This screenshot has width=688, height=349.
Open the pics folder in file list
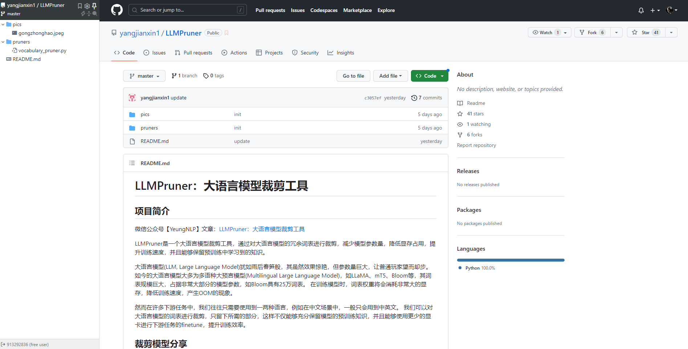tap(145, 114)
